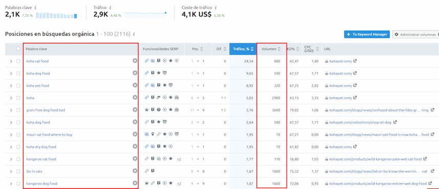Expand the koha dry dog food row
This screenshot has height=189, width=439.
tap(11, 147)
